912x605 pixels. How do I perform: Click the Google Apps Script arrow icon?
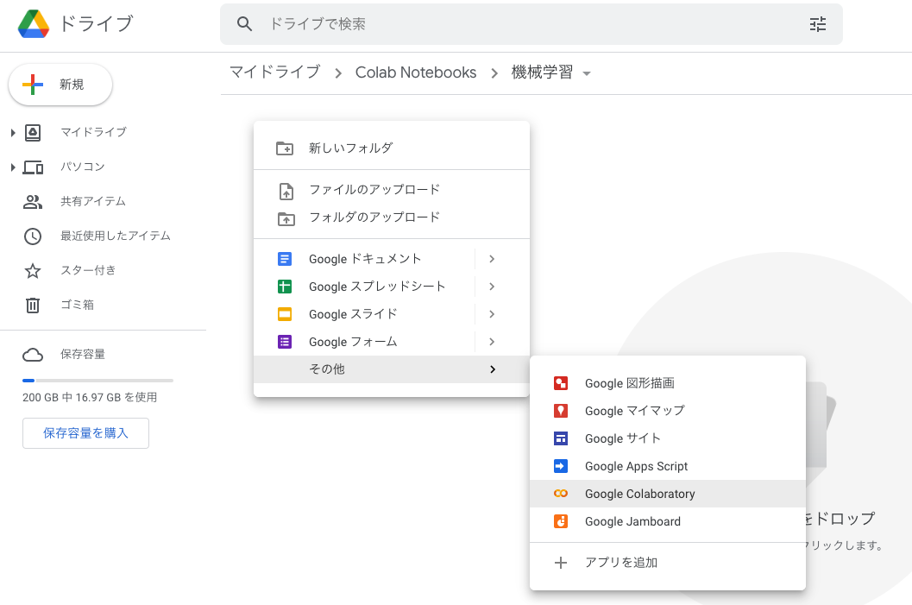click(x=561, y=466)
